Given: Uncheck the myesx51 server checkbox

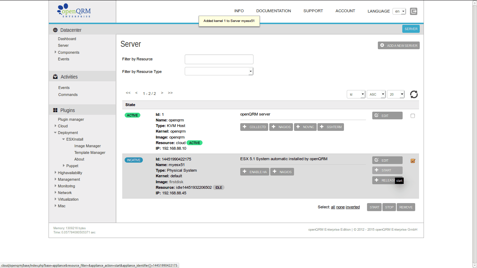Looking at the screenshot, I should click(x=413, y=161).
